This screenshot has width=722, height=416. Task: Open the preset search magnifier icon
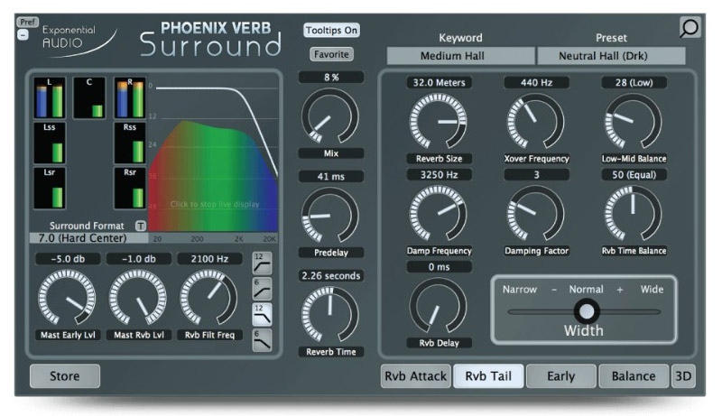coord(690,28)
